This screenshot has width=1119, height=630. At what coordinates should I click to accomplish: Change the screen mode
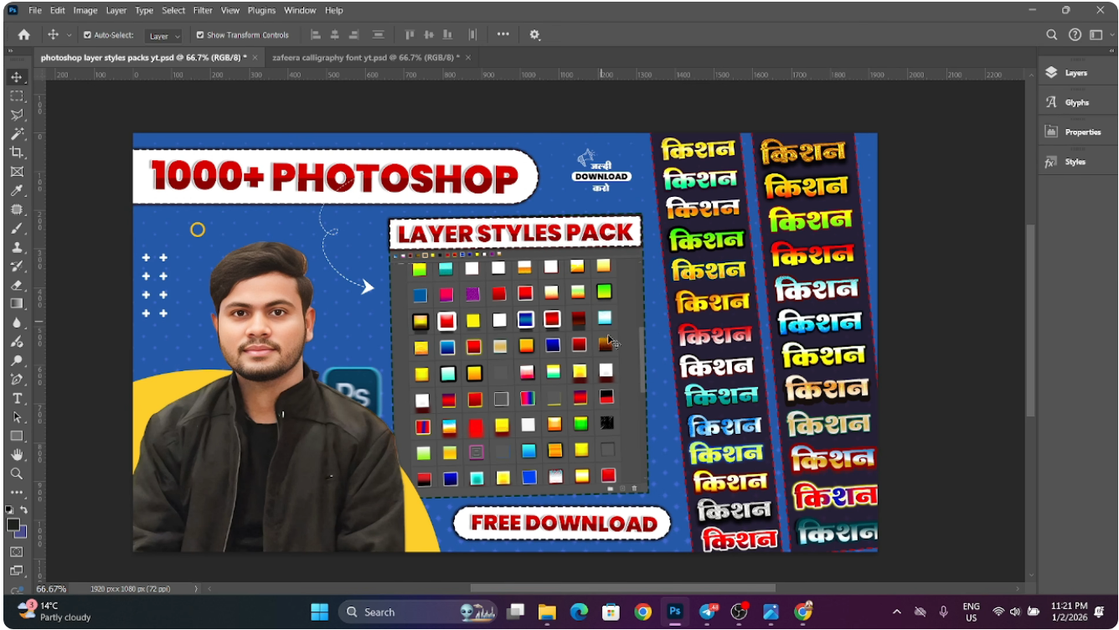pos(17,571)
